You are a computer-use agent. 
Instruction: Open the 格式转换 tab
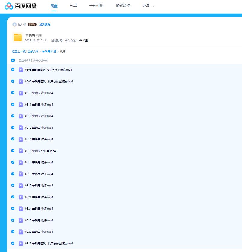point(123,6)
